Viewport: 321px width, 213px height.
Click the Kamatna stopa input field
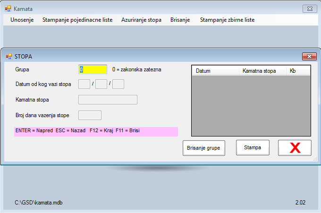tap(108, 100)
